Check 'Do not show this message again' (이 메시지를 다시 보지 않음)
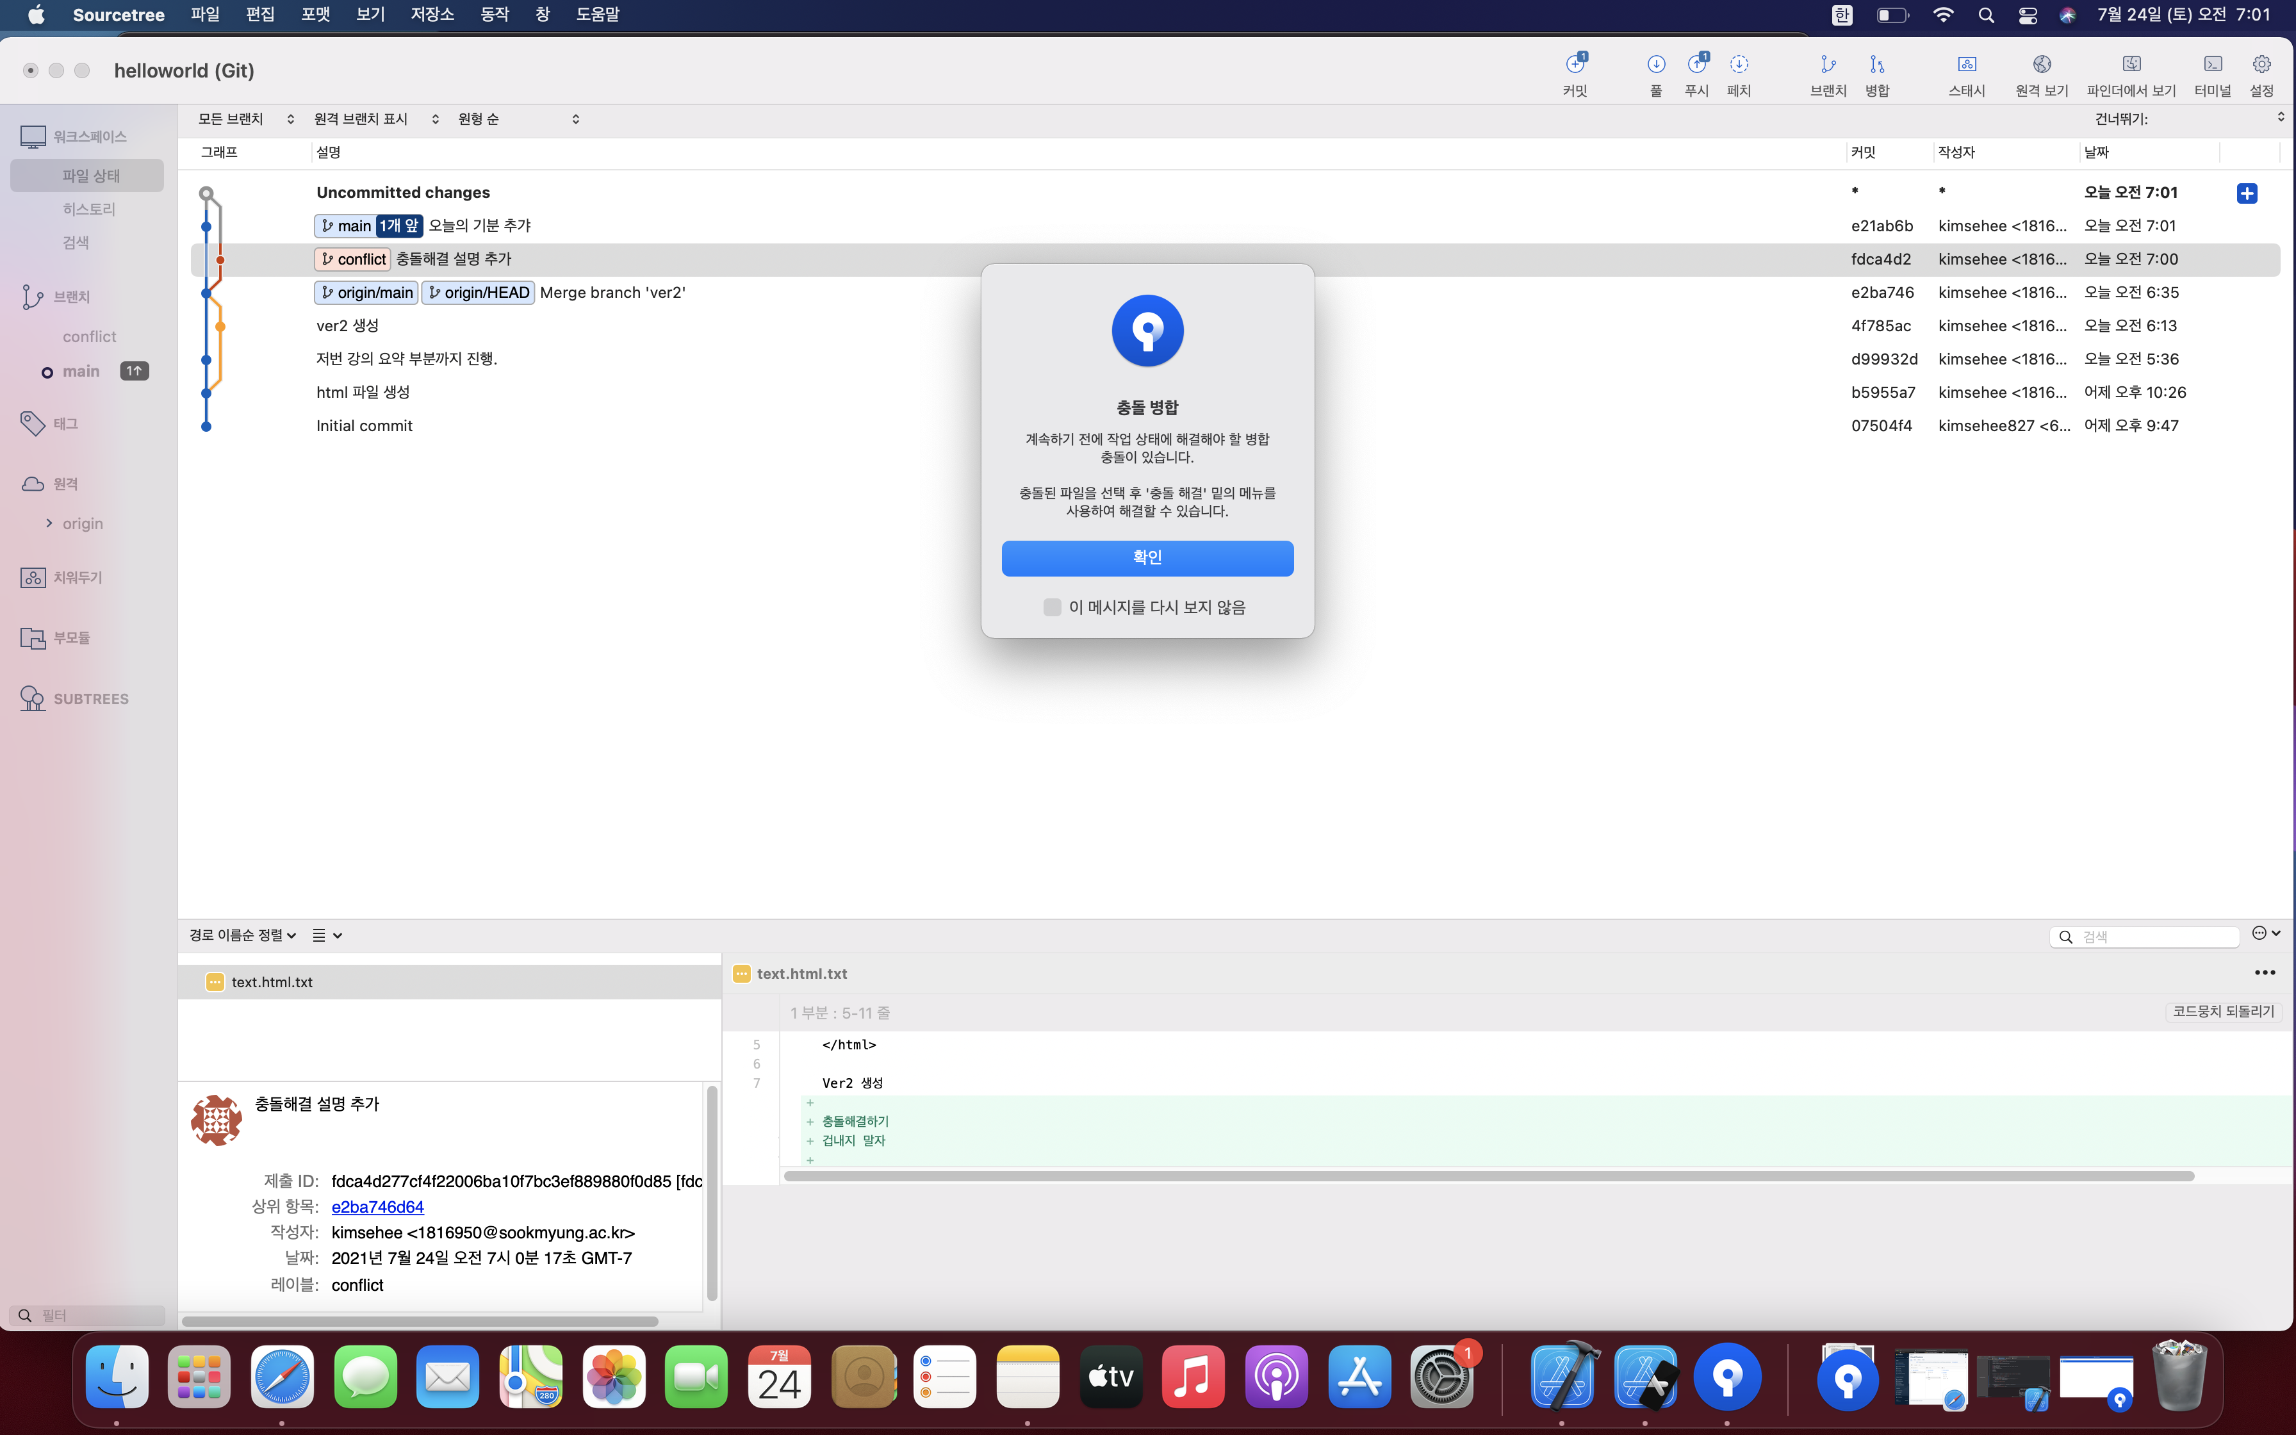The height and width of the screenshot is (1435, 2296). (x=1051, y=607)
